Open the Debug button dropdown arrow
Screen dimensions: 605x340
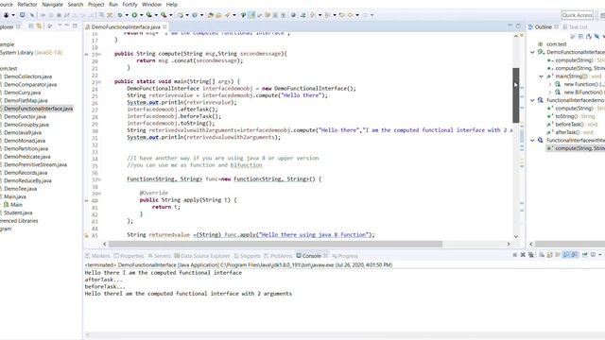[127, 15]
